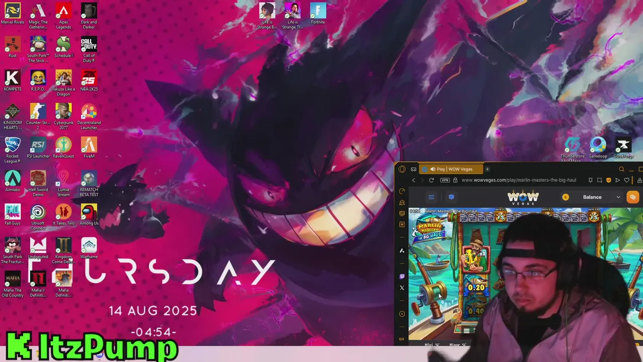Viewport: 643px width, 362px height.
Task: Launch Magic The Gathering Arena shortcut
Action: 38,16
